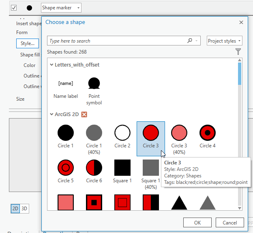Select the half red half black square

[151, 202]
